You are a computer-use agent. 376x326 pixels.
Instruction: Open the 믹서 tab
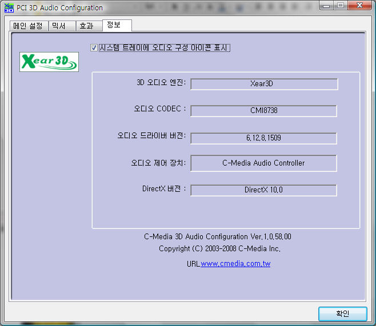[x=62, y=26]
